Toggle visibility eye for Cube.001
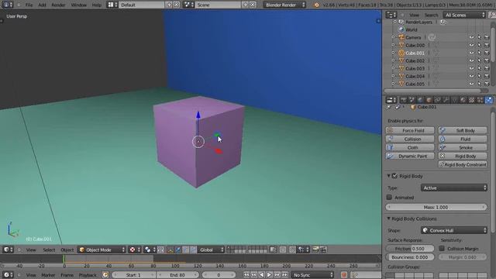 471,53
